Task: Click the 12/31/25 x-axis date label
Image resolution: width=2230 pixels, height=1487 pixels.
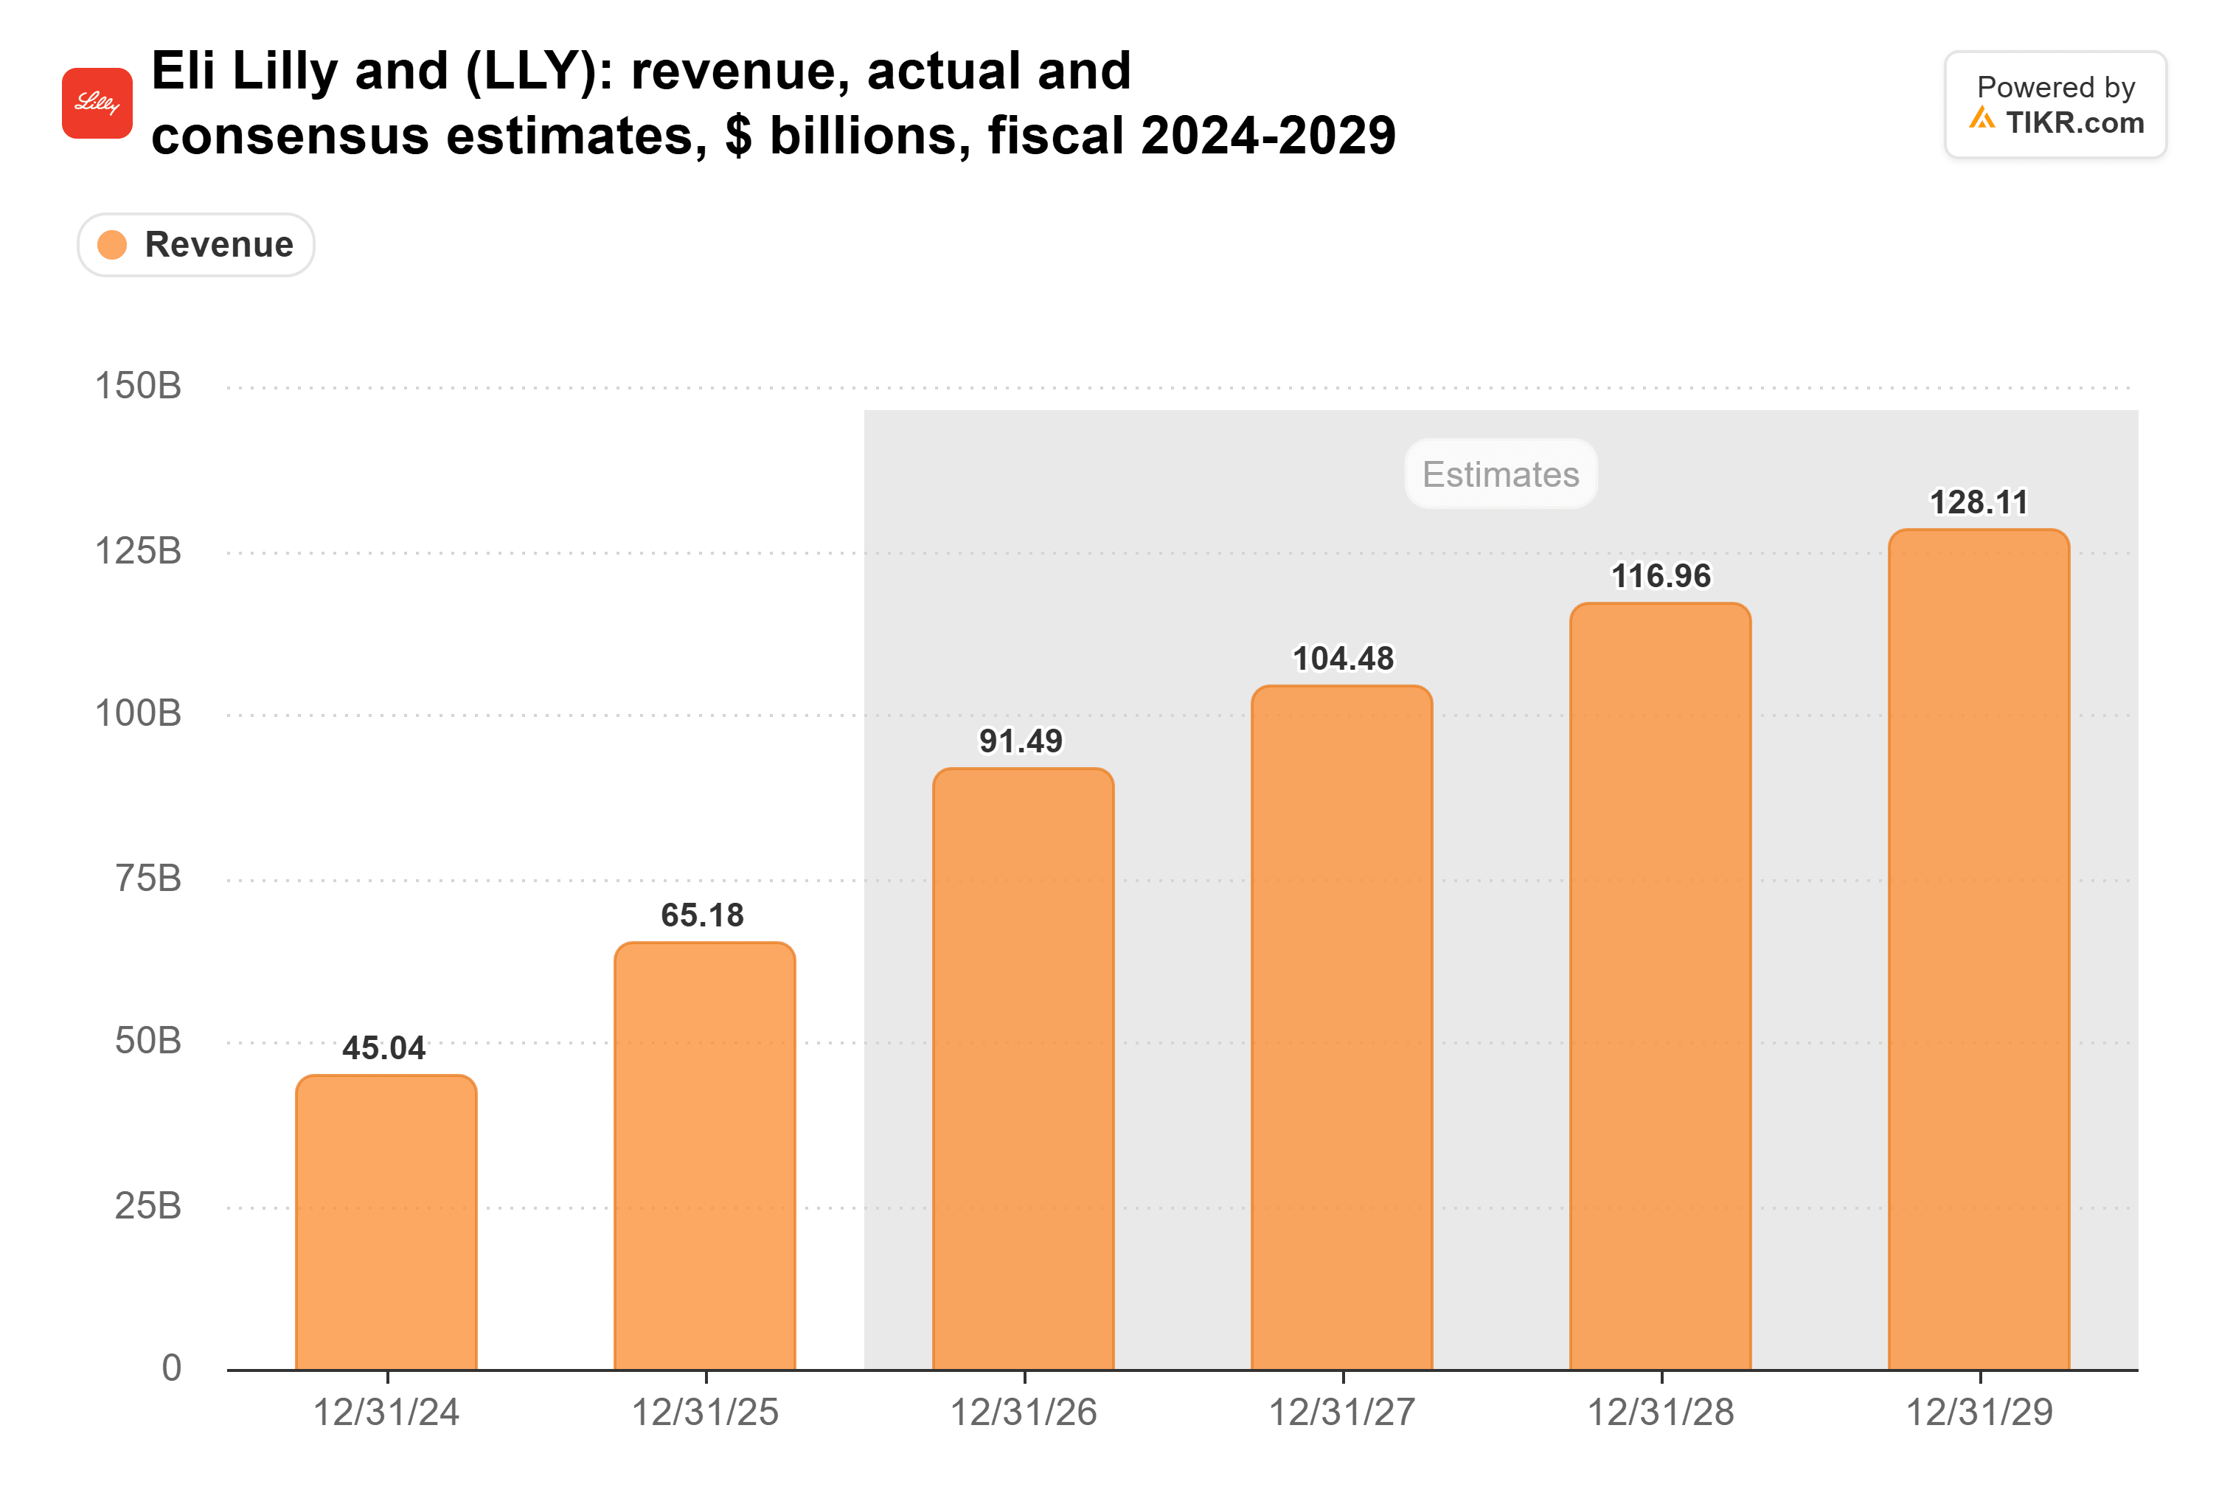Action: (704, 1412)
